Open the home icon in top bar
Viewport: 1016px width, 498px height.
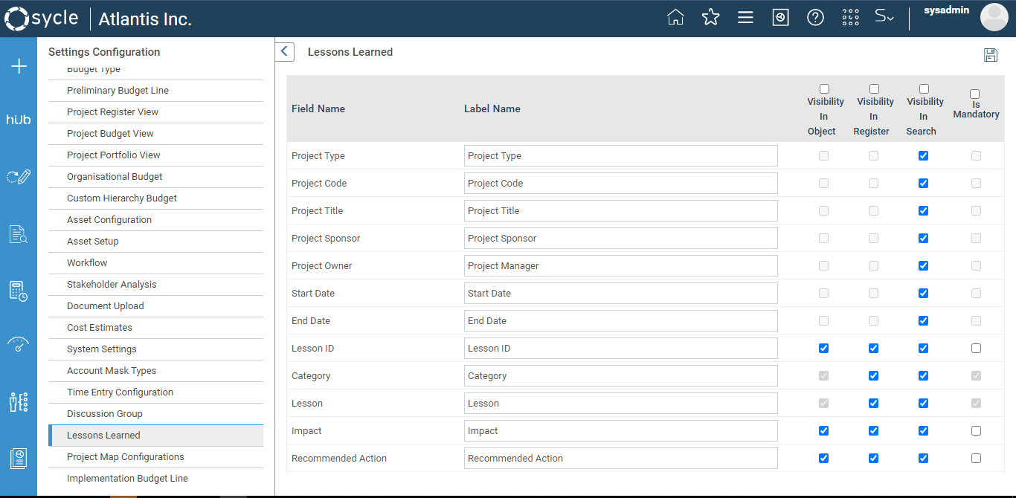pyautogui.click(x=675, y=17)
